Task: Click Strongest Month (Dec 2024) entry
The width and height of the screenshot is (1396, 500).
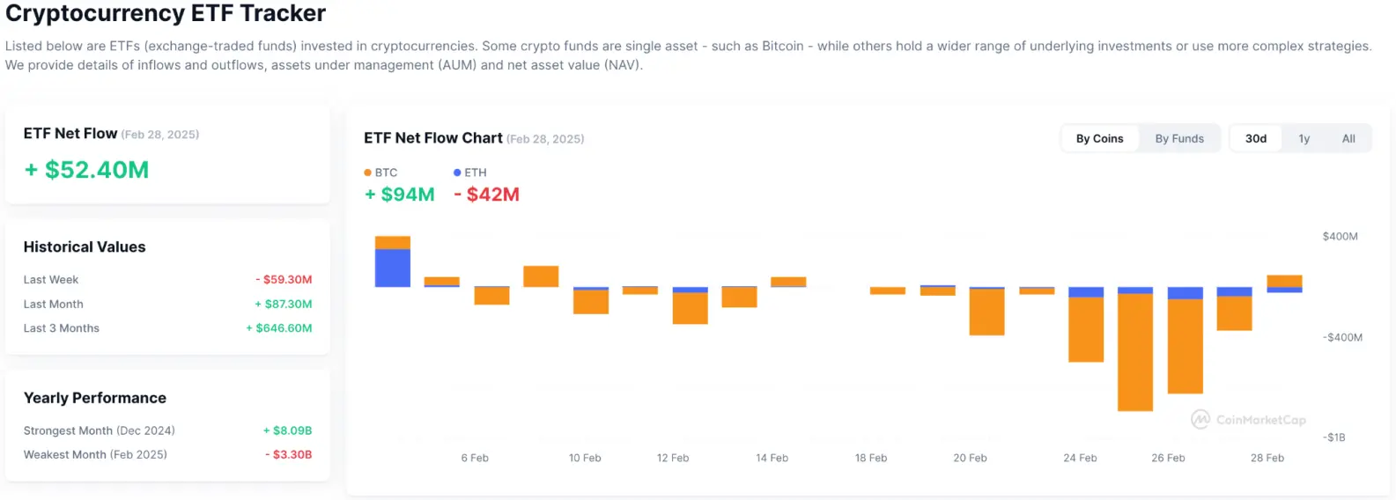Action: (x=100, y=430)
